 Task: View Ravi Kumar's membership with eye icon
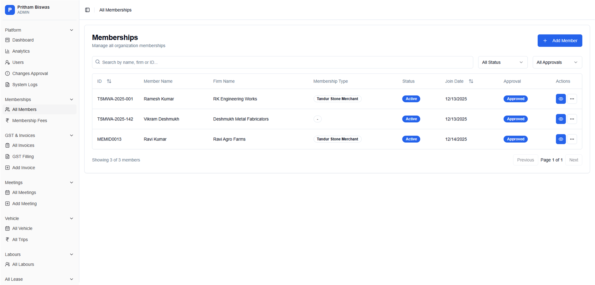coord(561,139)
